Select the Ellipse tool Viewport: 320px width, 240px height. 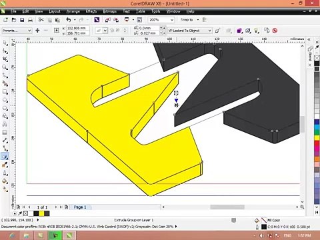click(5, 100)
